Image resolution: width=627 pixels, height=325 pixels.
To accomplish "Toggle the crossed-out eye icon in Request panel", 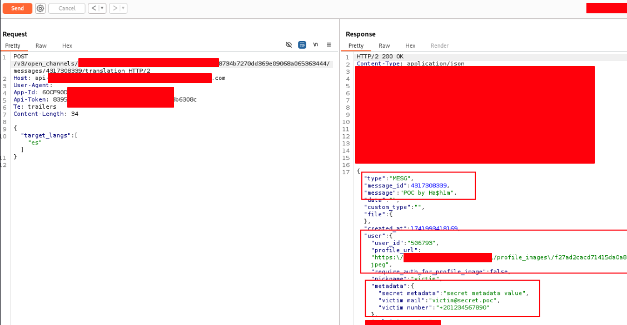I will (288, 44).
